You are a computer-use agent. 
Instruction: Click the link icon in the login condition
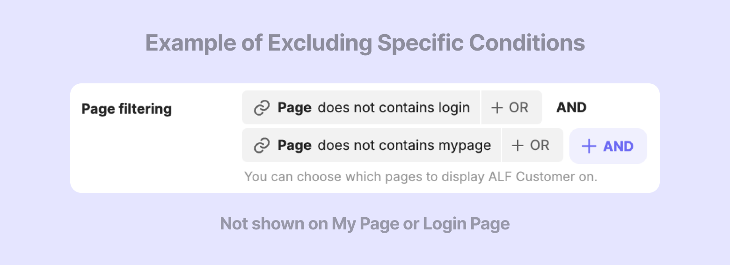coord(262,108)
